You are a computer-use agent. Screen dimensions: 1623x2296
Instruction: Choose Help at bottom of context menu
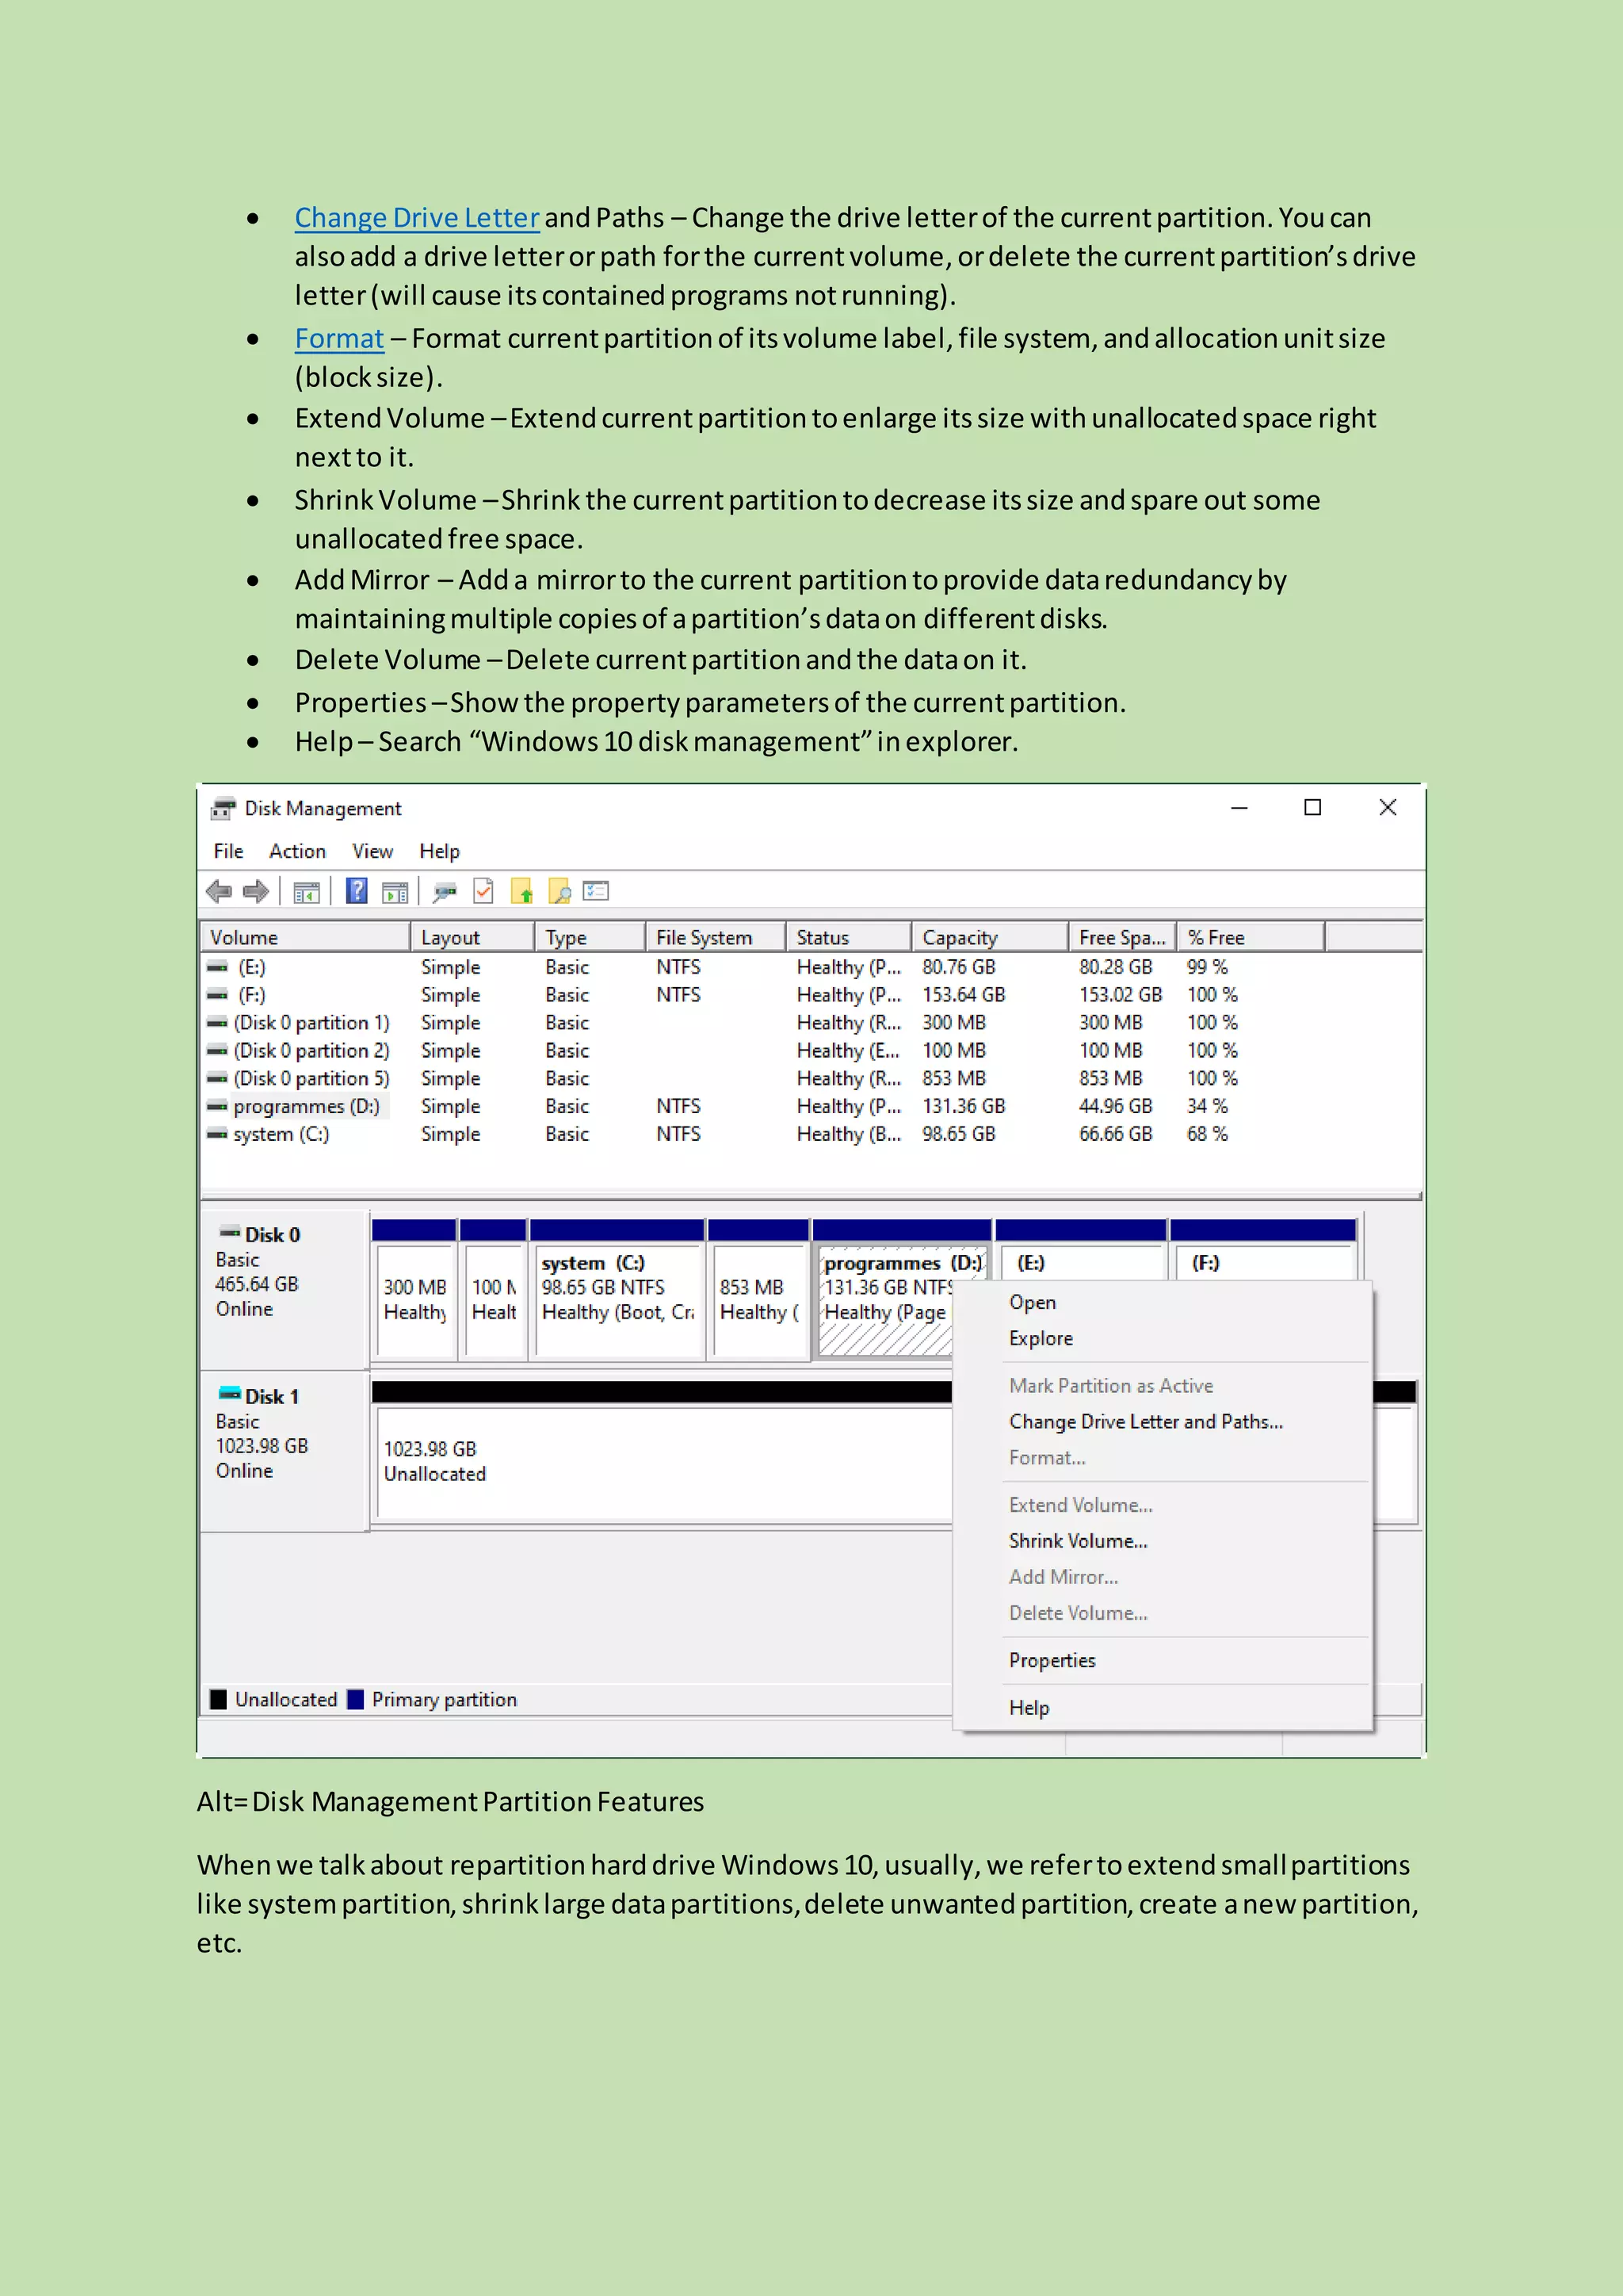tap(1163, 1707)
